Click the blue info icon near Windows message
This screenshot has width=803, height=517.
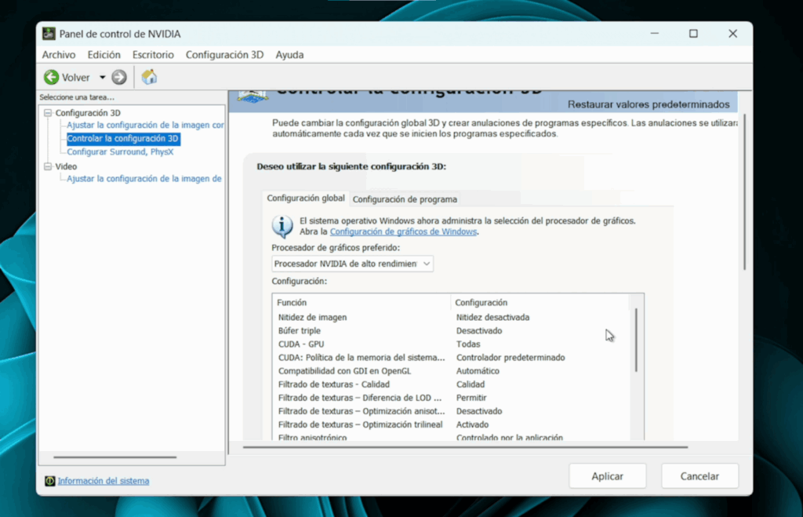click(282, 226)
